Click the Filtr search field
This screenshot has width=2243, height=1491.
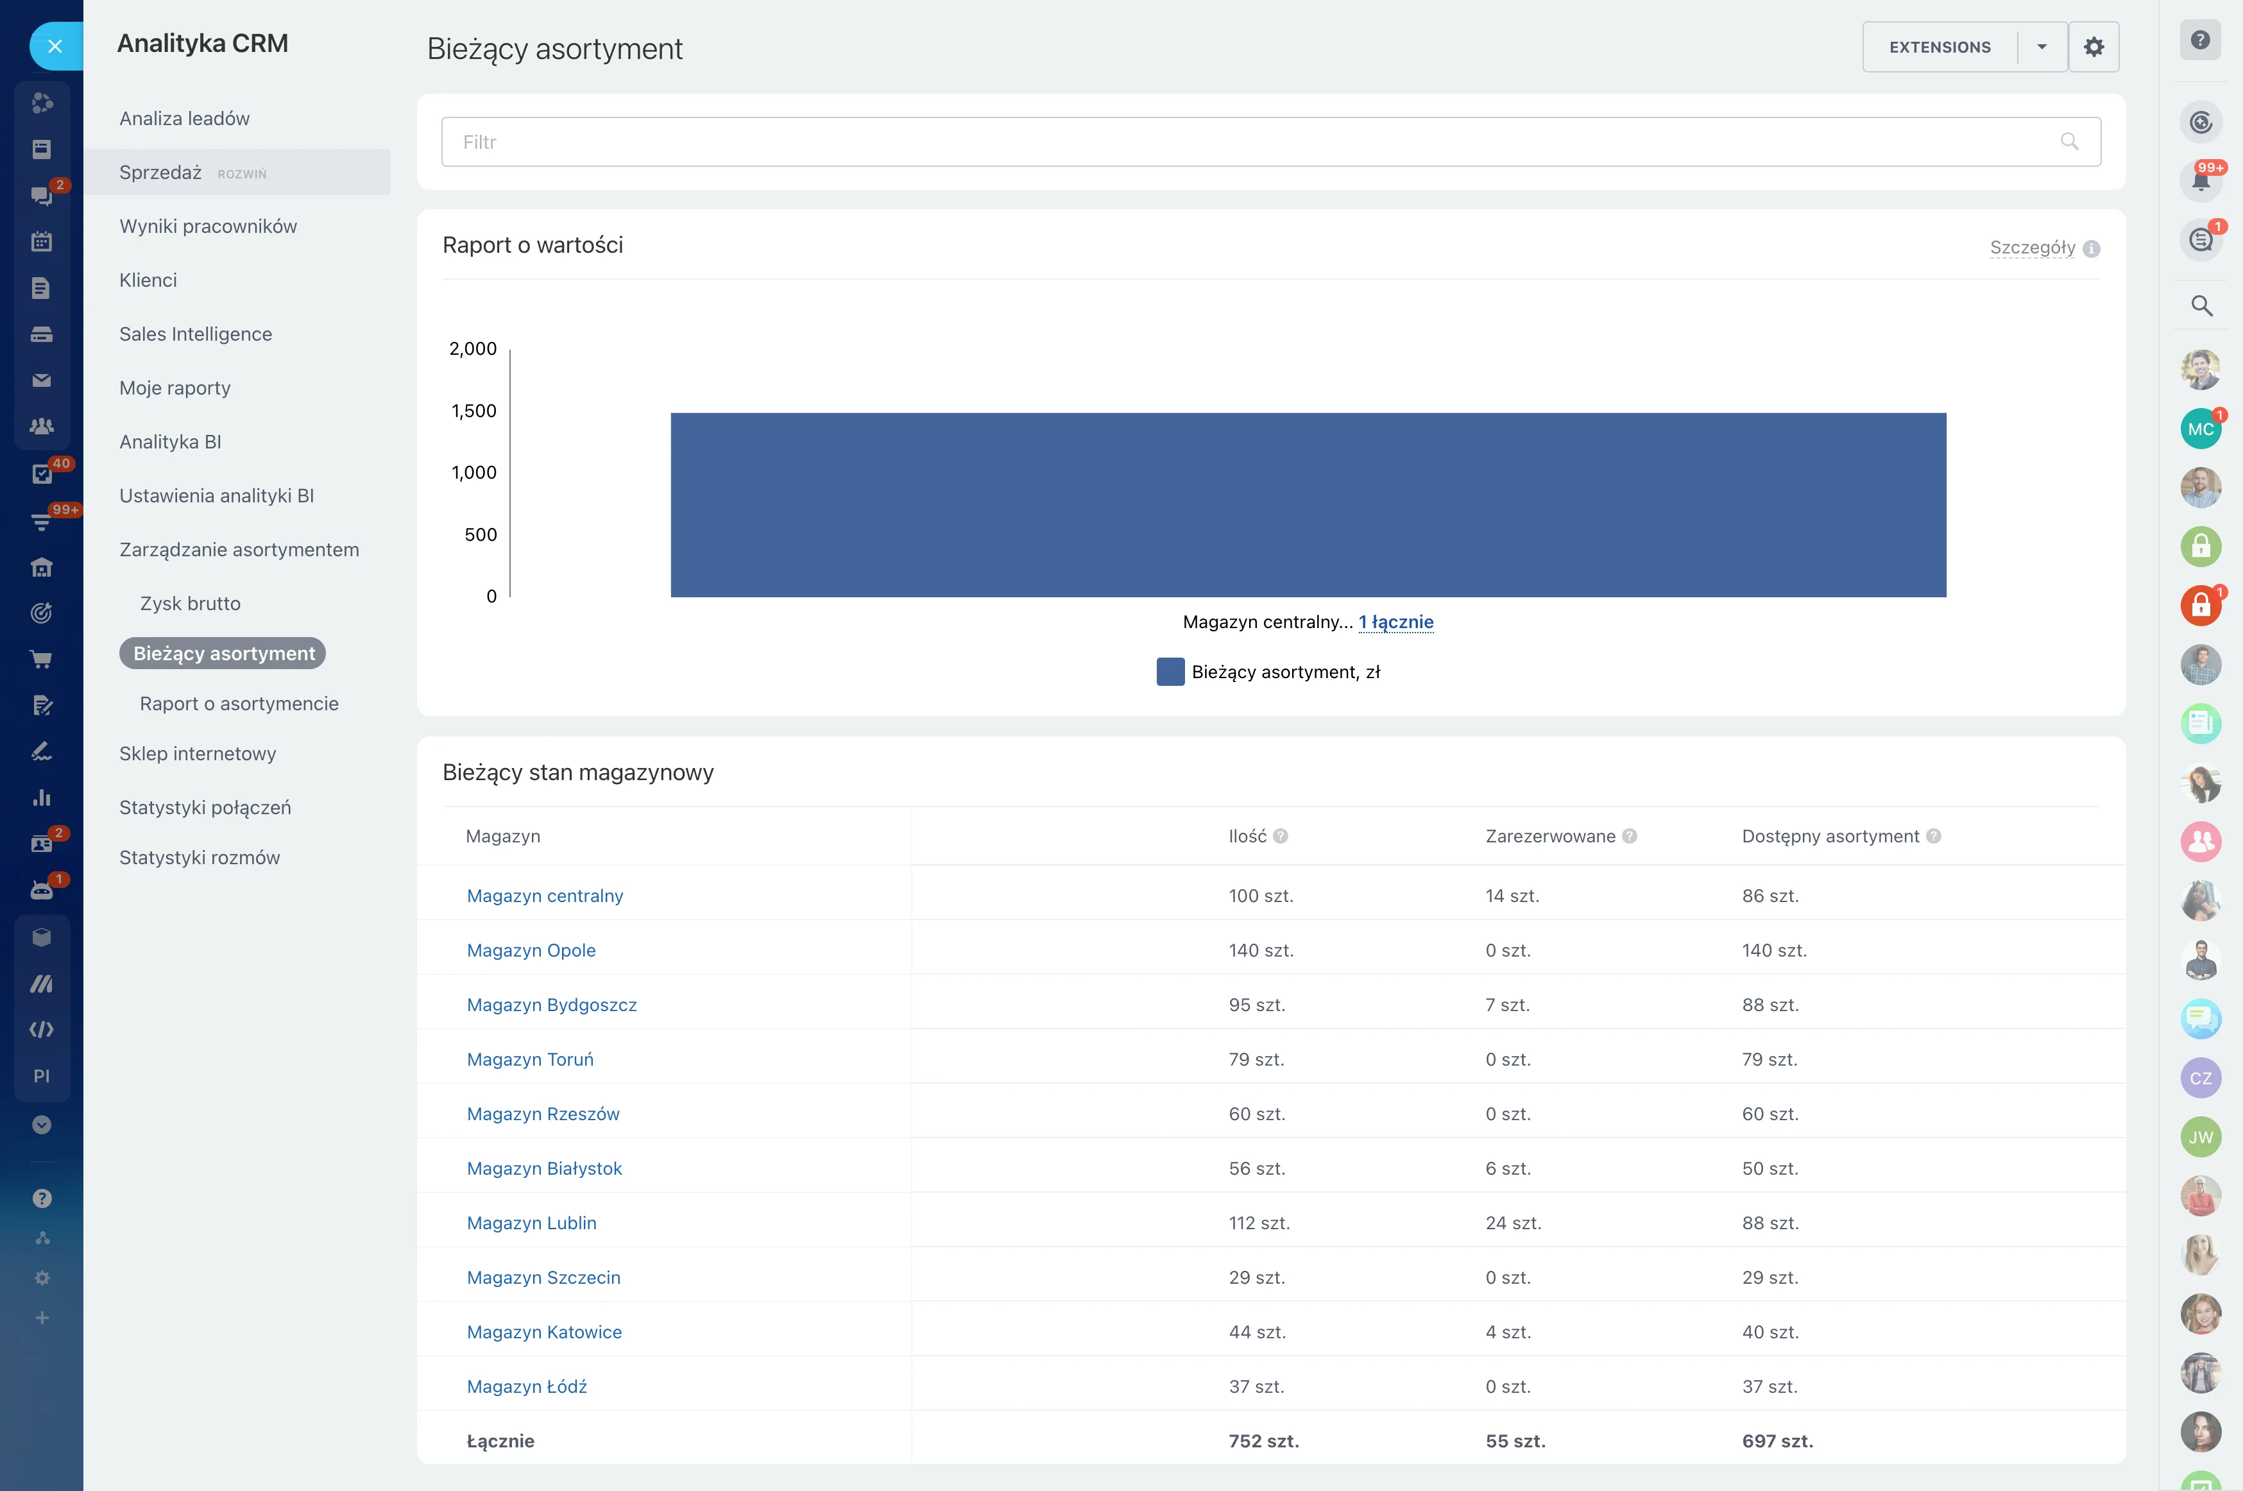coord(1270,142)
